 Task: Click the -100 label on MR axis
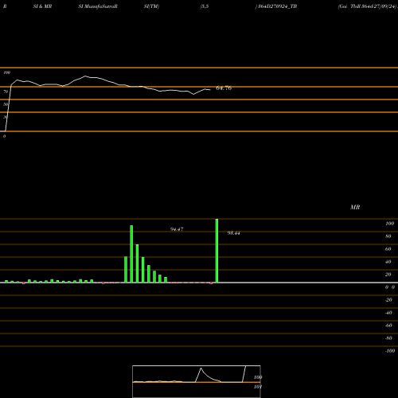click(390, 351)
